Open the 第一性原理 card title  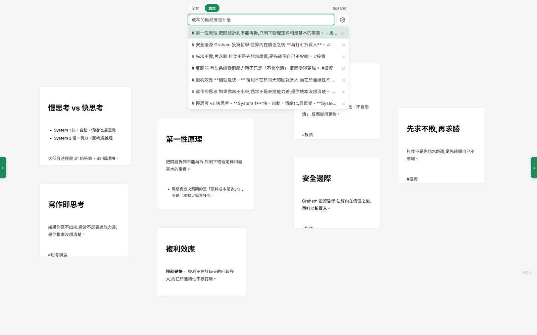click(184, 139)
